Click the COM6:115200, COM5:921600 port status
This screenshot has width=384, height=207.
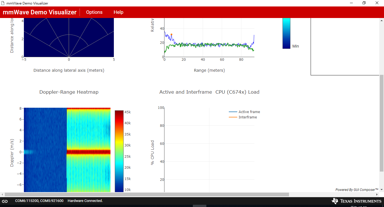point(39,201)
